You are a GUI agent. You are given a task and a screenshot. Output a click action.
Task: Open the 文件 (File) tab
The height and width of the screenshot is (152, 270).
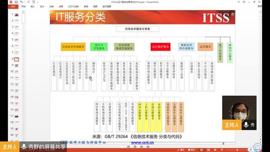tap(13, 7)
